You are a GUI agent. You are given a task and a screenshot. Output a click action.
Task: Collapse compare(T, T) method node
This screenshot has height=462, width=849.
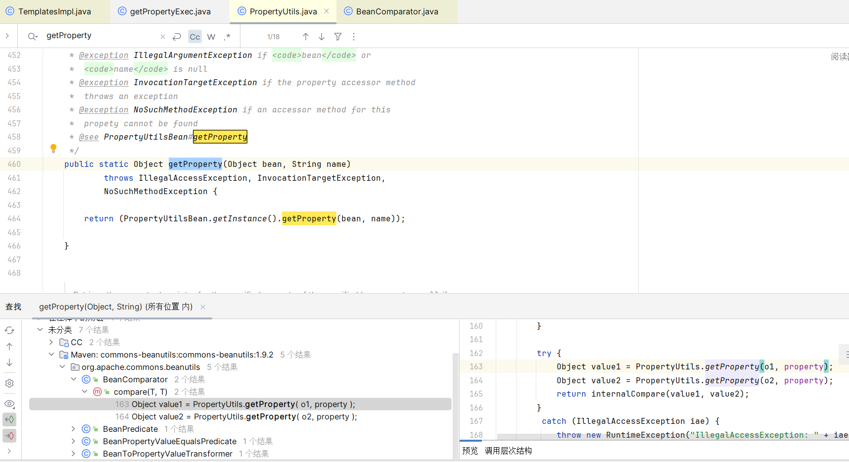[x=85, y=392]
